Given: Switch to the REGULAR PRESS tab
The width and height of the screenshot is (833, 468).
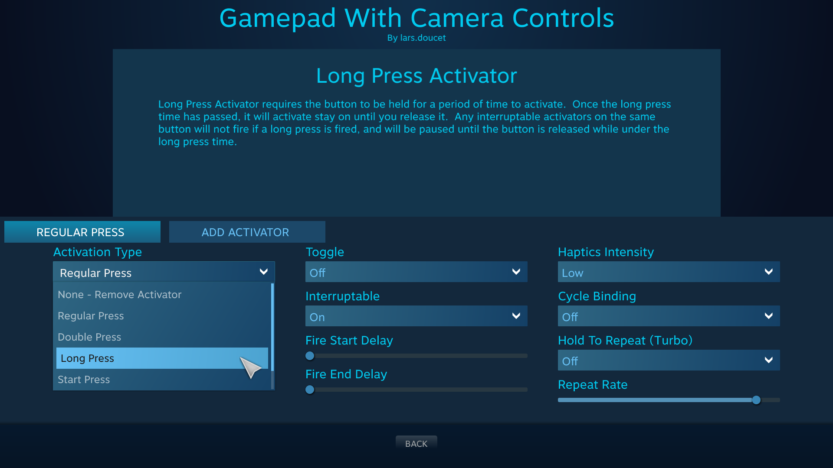Looking at the screenshot, I should coord(80,231).
